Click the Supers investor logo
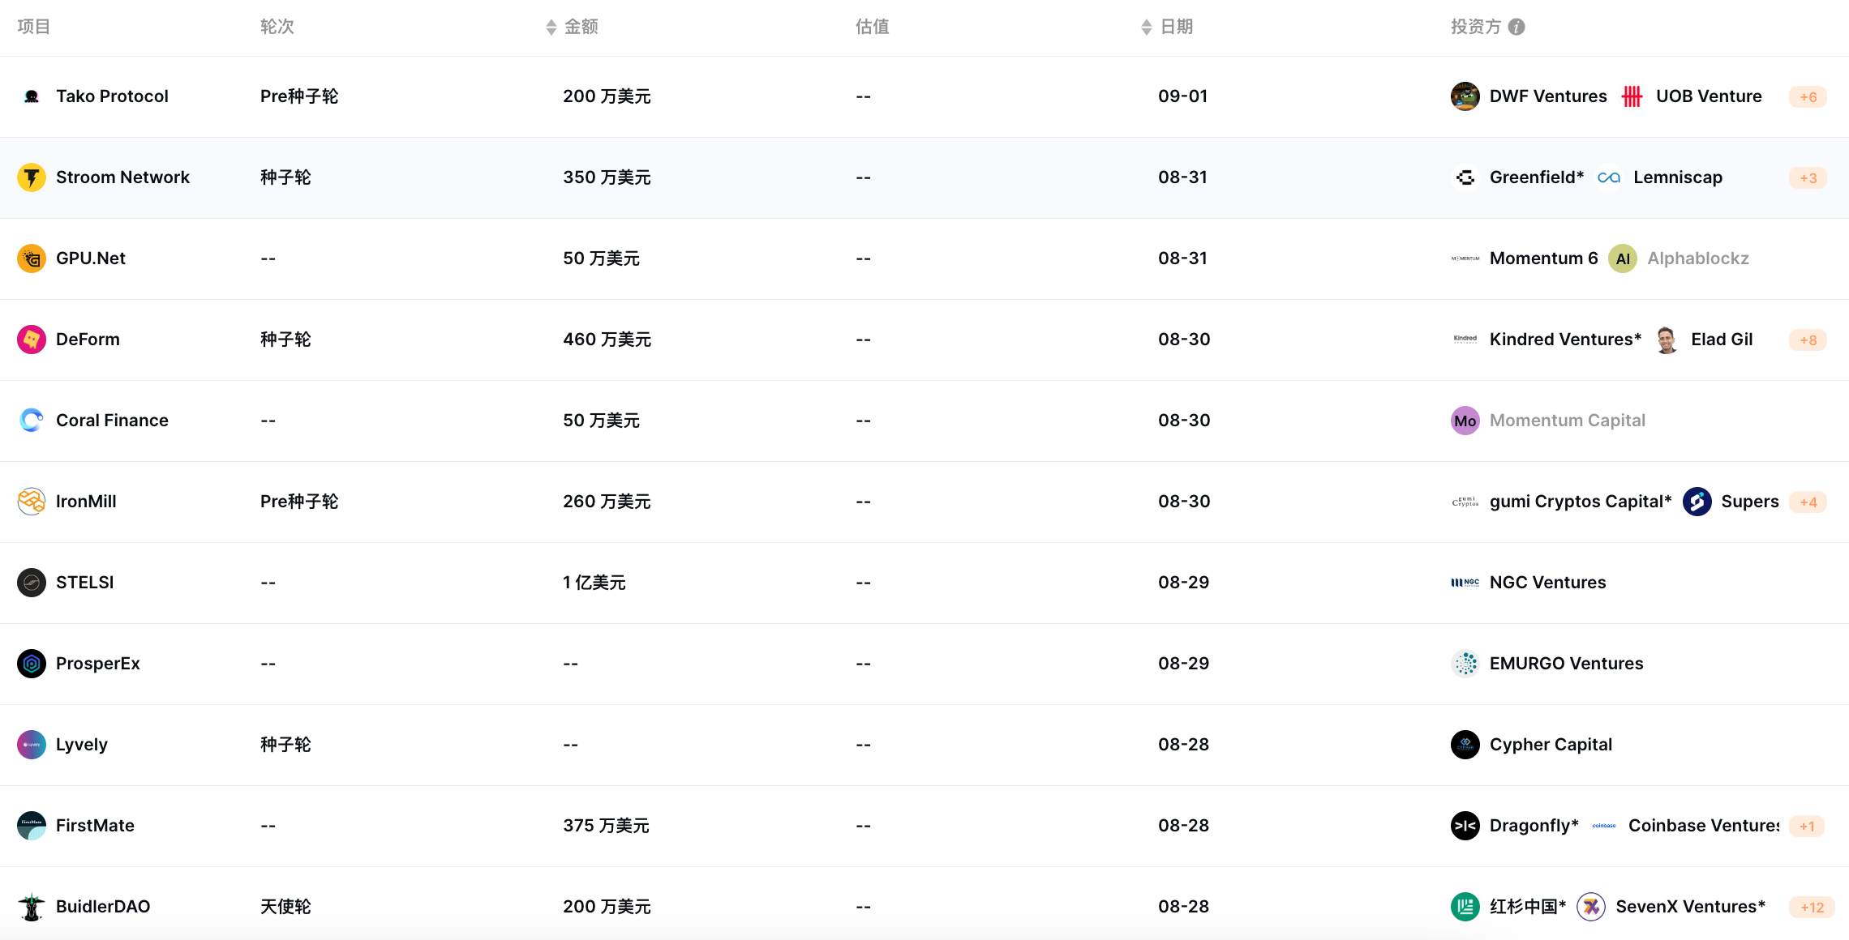1849x940 pixels. point(1697,502)
